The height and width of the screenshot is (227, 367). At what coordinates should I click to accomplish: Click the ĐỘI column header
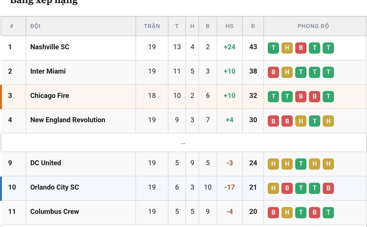coord(35,26)
